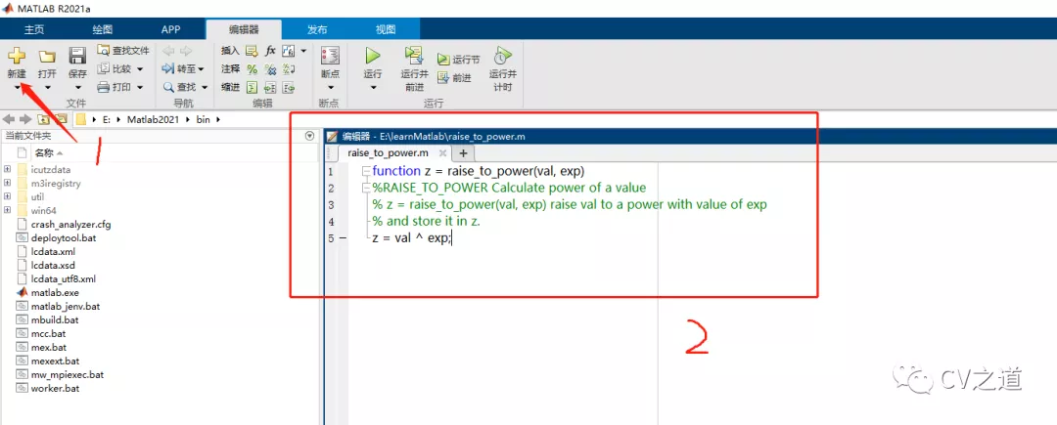Click the Find (查找) magnifier icon

(168, 87)
